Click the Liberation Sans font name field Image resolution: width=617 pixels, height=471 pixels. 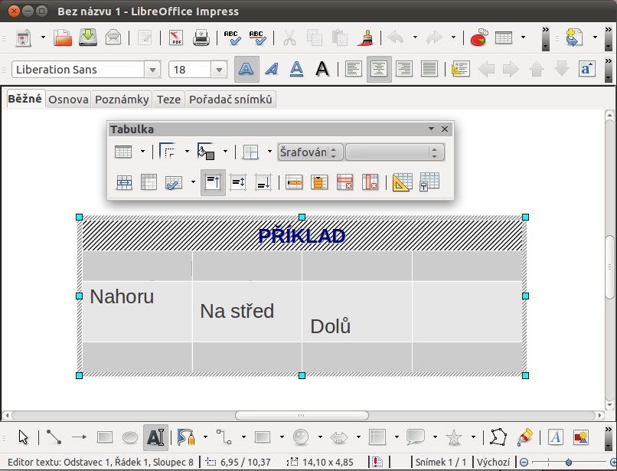(x=78, y=70)
